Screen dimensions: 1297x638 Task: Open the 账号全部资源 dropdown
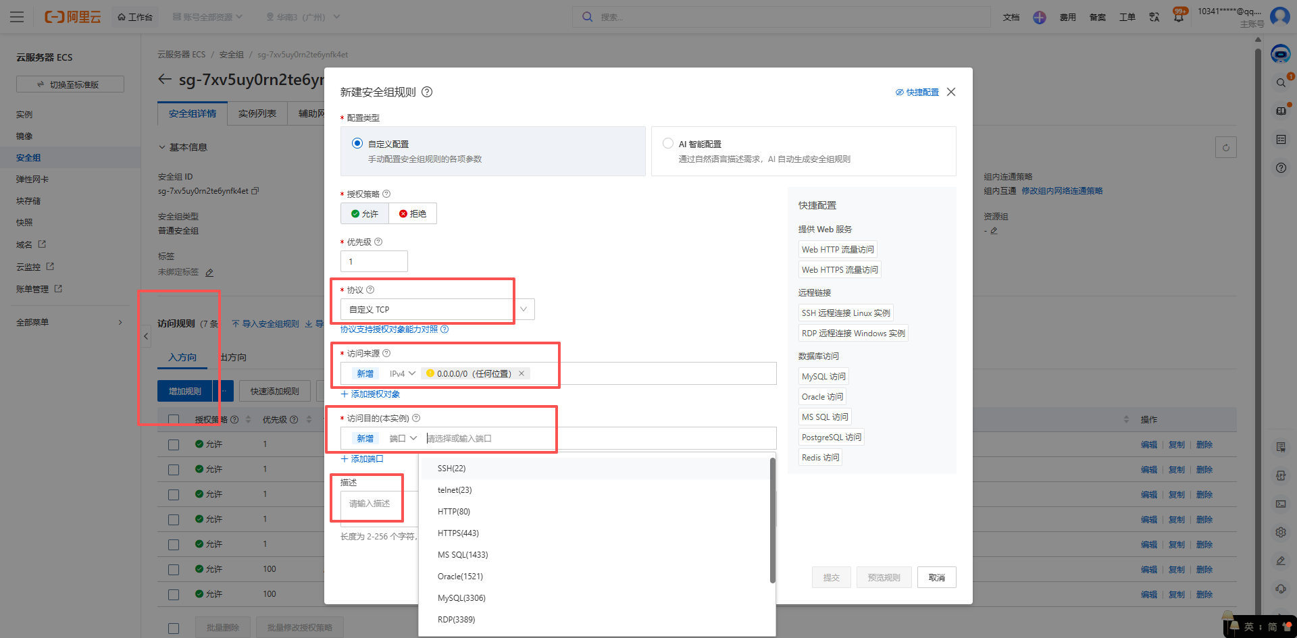point(207,17)
